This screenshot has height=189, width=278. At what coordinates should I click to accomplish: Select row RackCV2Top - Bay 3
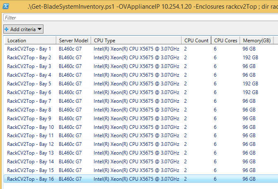pyautogui.click(x=141, y=66)
